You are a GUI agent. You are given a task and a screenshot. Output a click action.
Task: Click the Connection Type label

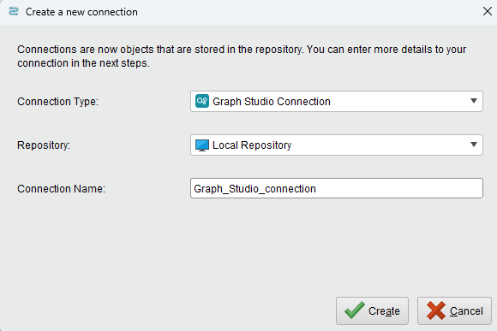[57, 102]
